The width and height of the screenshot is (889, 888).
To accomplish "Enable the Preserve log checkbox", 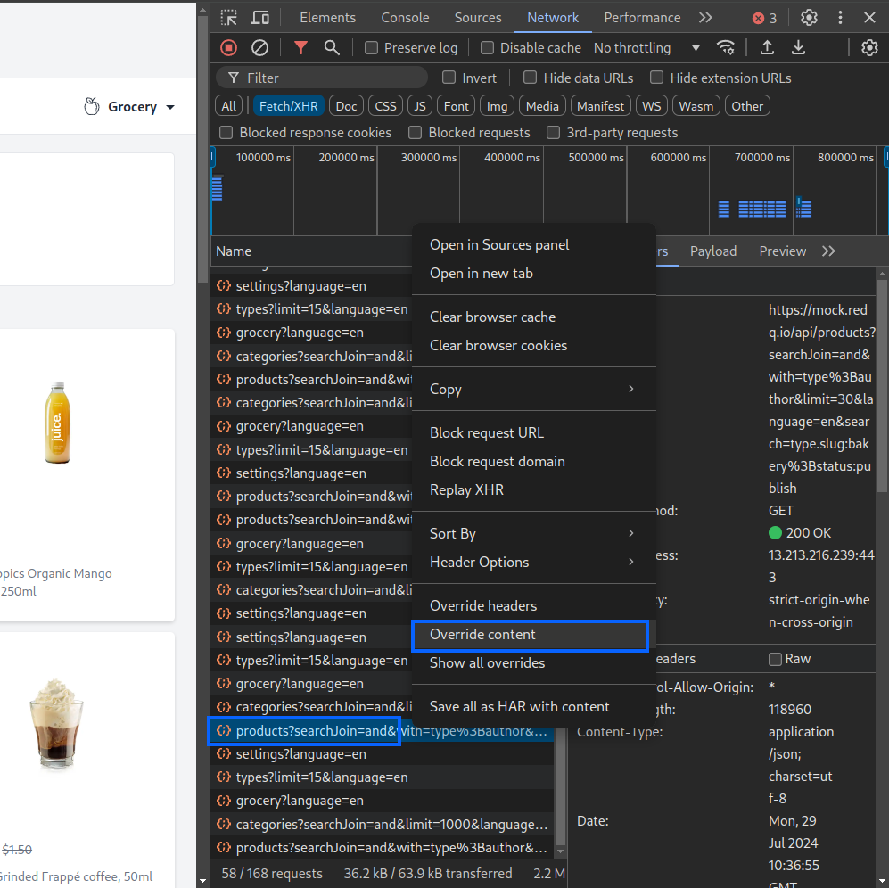I will (371, 47).
